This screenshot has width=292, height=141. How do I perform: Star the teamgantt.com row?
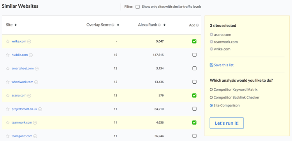click(8, 136)
